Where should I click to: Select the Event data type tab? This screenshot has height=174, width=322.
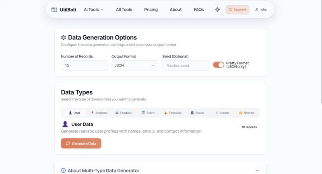pos(148,113)
